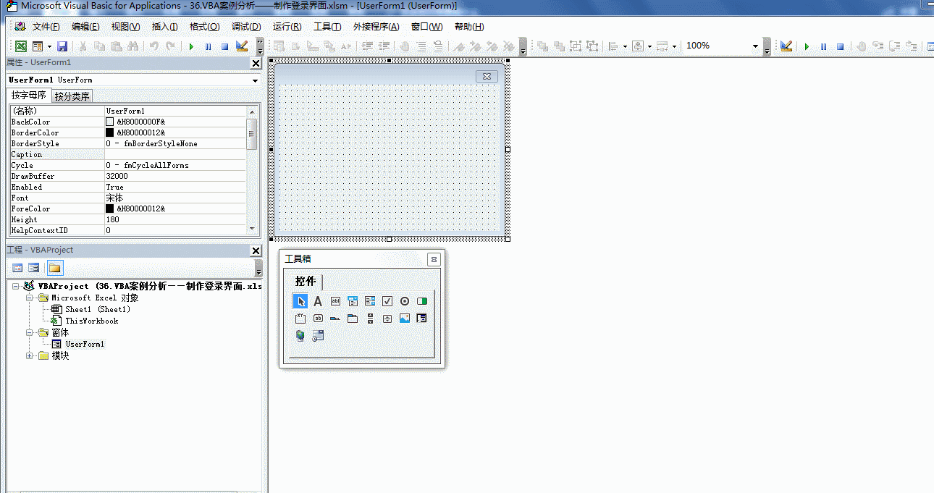Click the BorderColor color swatch

[110, 133]
